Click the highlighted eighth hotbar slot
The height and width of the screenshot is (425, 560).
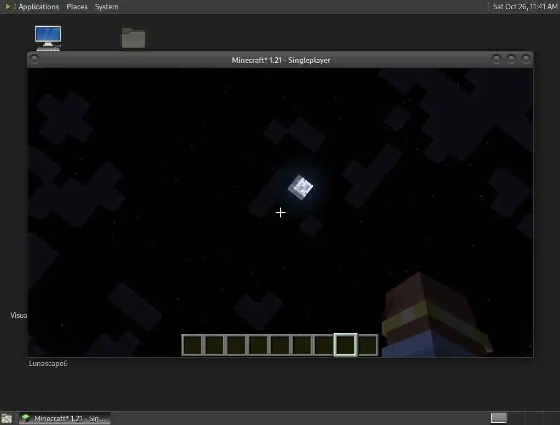tap(346, 345)
